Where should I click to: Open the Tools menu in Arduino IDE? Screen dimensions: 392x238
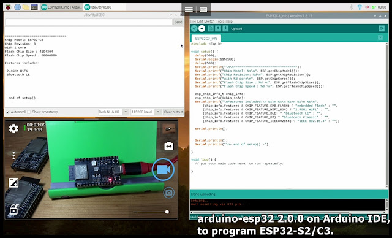point(220,21)
